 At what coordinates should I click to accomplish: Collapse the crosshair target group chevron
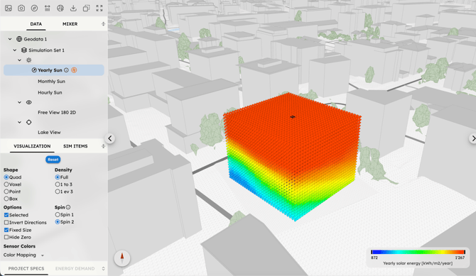[20, 122]
